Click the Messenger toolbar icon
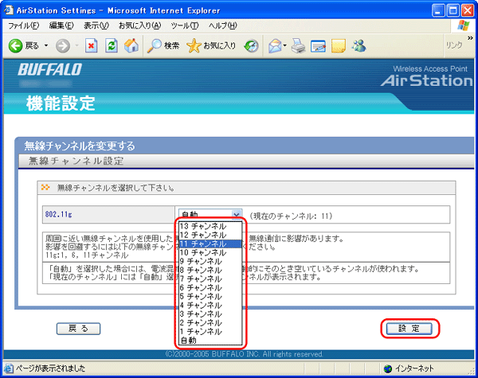Screen dimensions: 478x378 (357, 45)
